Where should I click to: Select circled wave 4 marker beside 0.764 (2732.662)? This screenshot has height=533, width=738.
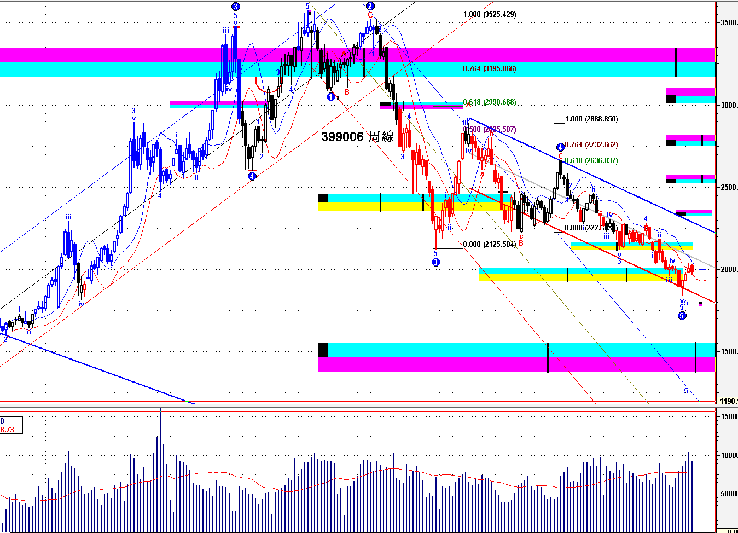click(x=560, y=147)
